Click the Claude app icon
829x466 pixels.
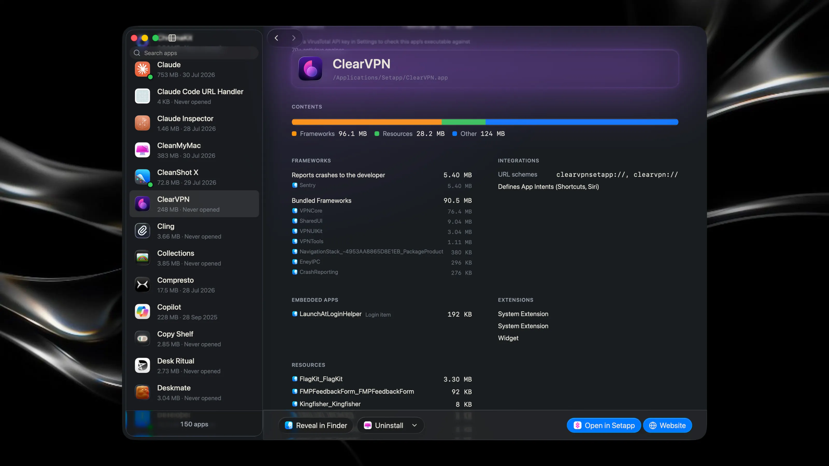pyautogui.click(x=142, y=69)
